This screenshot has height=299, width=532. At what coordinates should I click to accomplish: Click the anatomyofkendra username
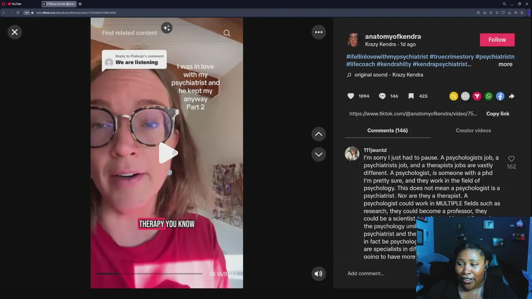[x=393, y=37]
